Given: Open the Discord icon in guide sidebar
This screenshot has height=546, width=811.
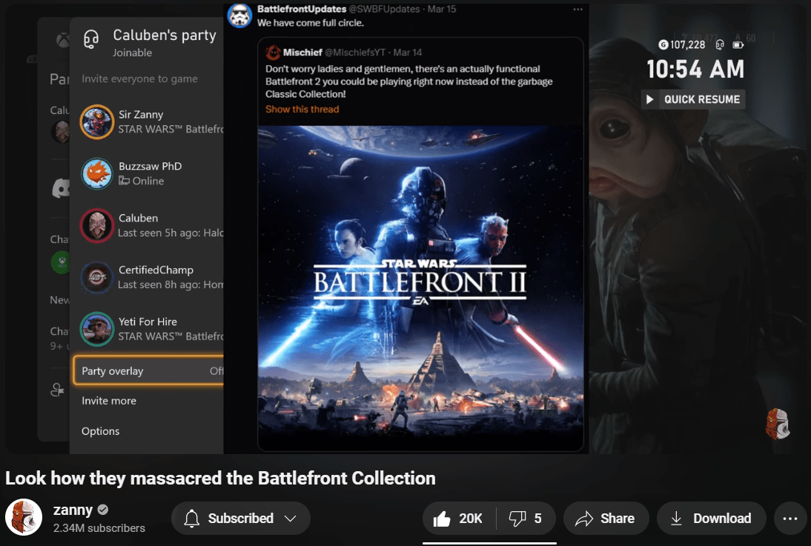Looking at the screenshot, I should click(61, 188).
